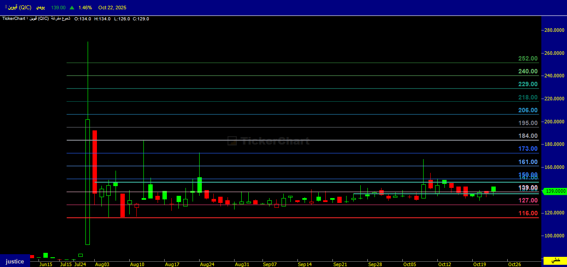
Task: Click the tall red candle body after Jul24
Action: point(95,162)
